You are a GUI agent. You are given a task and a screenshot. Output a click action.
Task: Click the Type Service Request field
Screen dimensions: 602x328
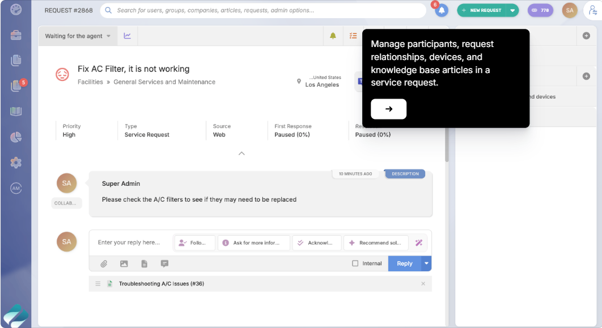point(147,130)
